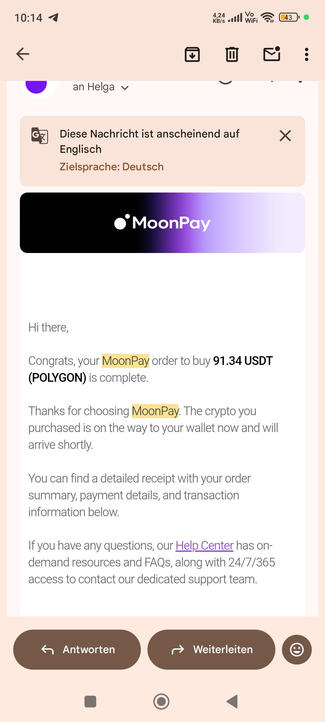Tap the Telegram status bar icon

(x=54, y=17)
